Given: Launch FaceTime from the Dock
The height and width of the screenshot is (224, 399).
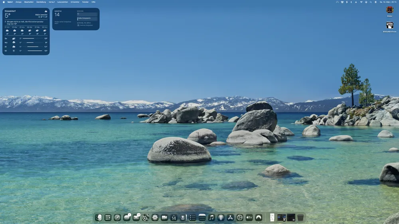Looking at the screenshot, I should [164, 218].
